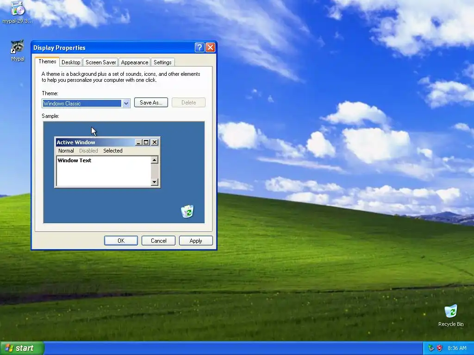Click the sample scrollbar down arrow

[x=155, y=182]
